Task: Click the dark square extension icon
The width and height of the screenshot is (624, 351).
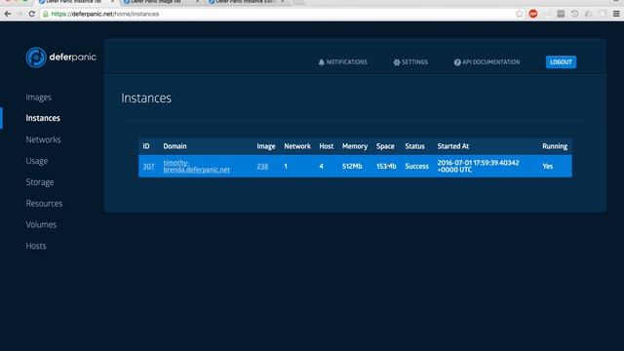Action: 561,14
